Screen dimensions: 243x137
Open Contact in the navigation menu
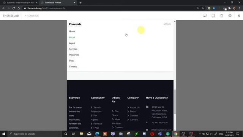[73, 67]
